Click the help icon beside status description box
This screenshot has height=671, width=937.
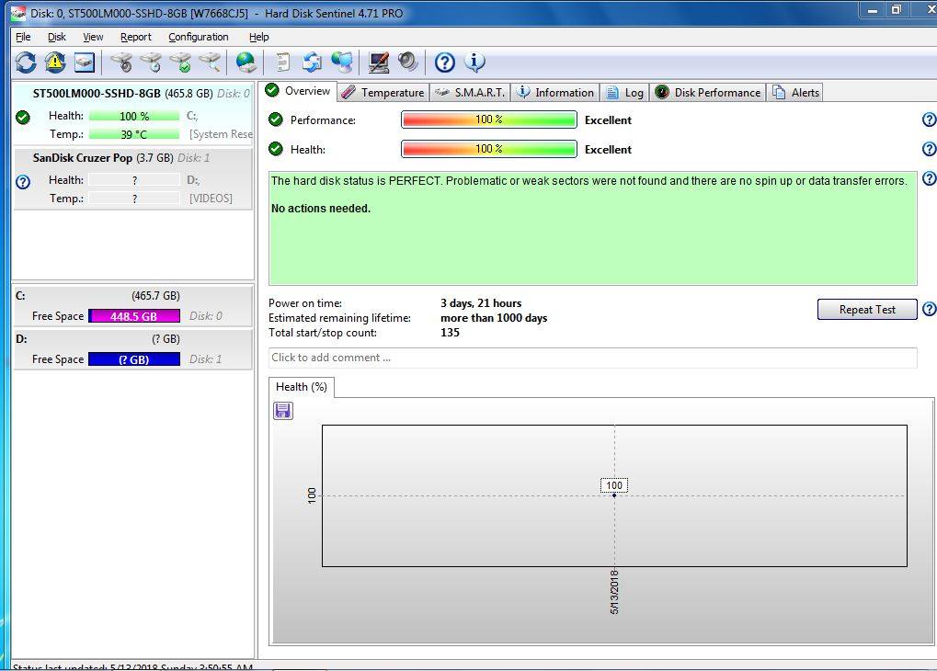930,178
